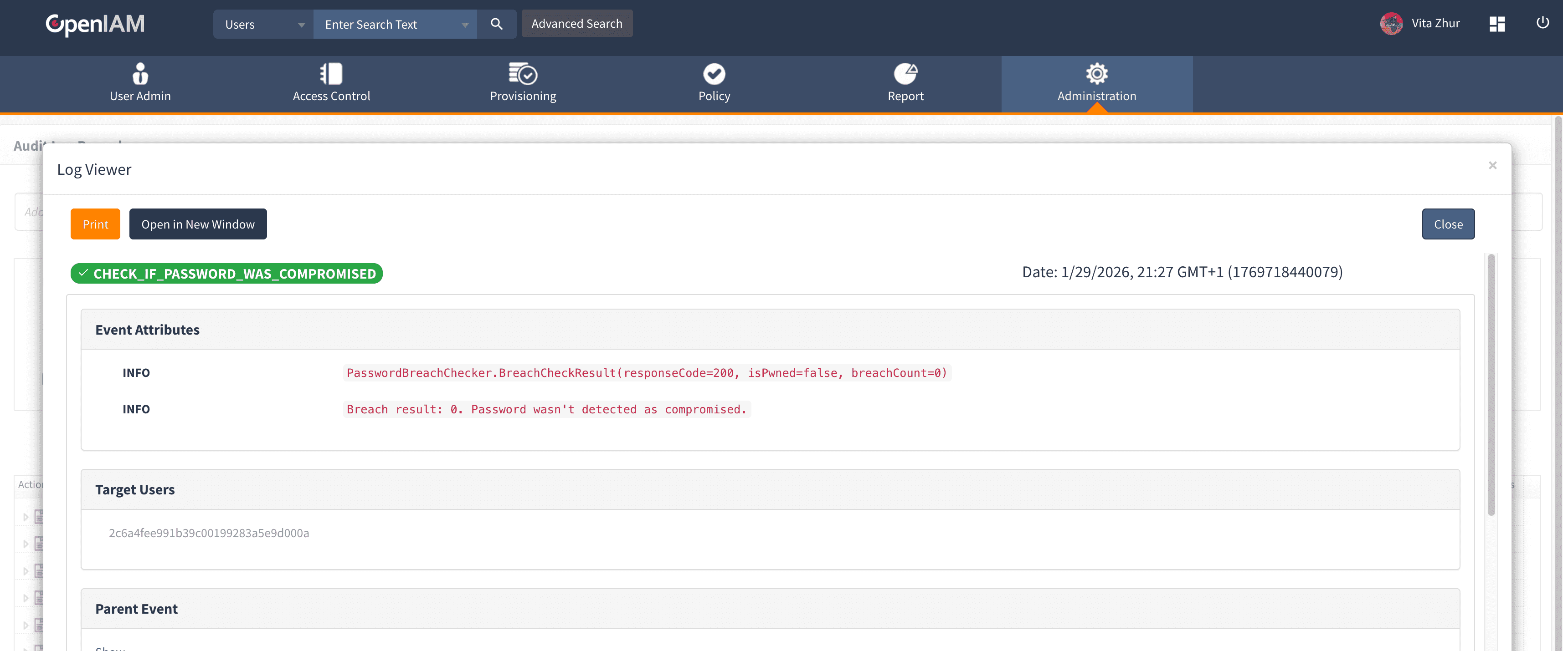Open the Provisioning menu
This screenshot has height=651, width=1563.
coord(522,84)
